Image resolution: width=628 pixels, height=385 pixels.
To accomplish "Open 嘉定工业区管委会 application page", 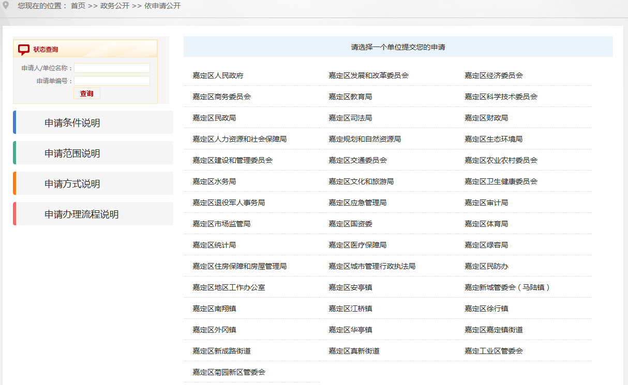I will 493,350.
